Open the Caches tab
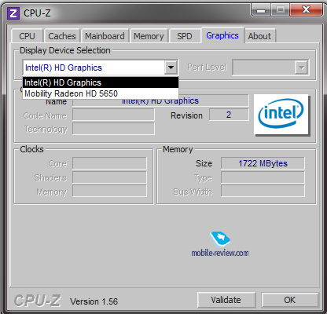 point(62,36)
